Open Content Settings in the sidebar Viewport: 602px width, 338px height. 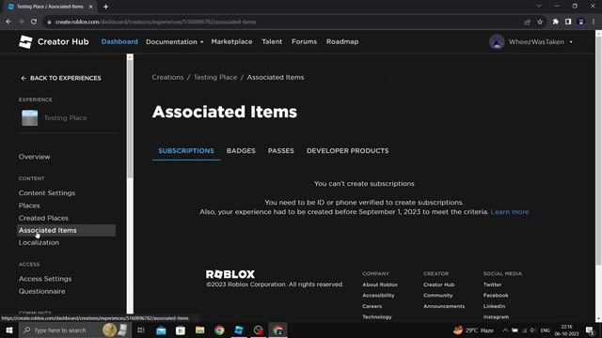(47, 192)
